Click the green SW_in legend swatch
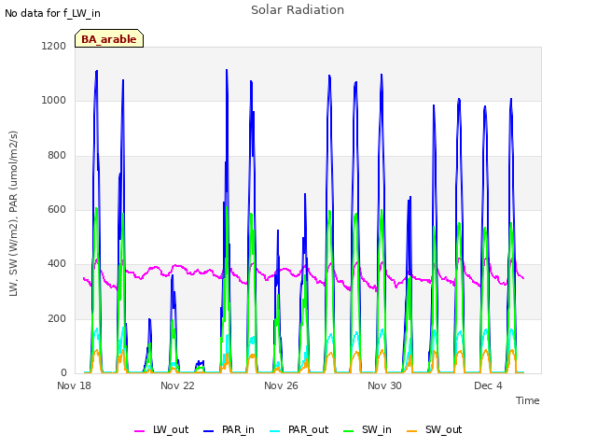597x448 pixels. [348, 431]
